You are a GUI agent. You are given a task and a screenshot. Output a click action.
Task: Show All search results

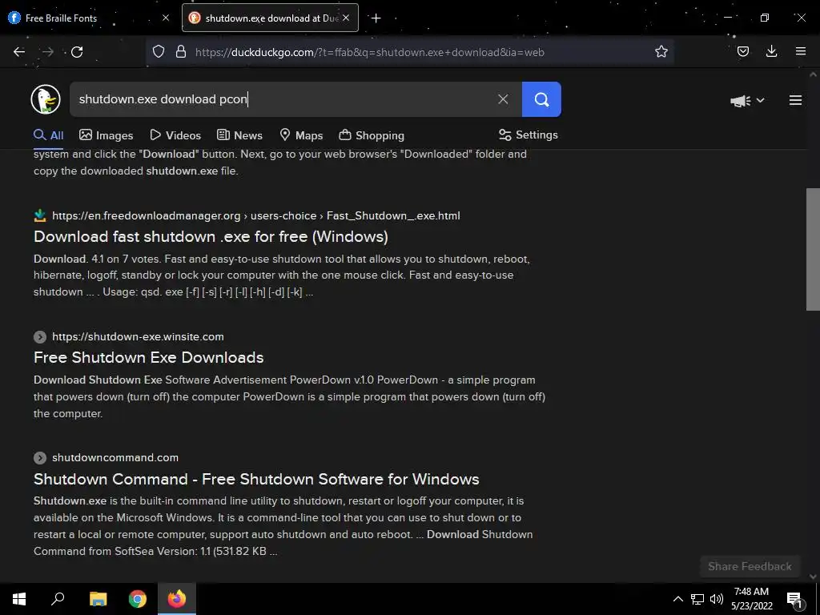(49, 135)
